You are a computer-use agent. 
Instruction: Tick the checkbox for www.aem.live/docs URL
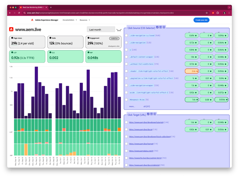127,129
